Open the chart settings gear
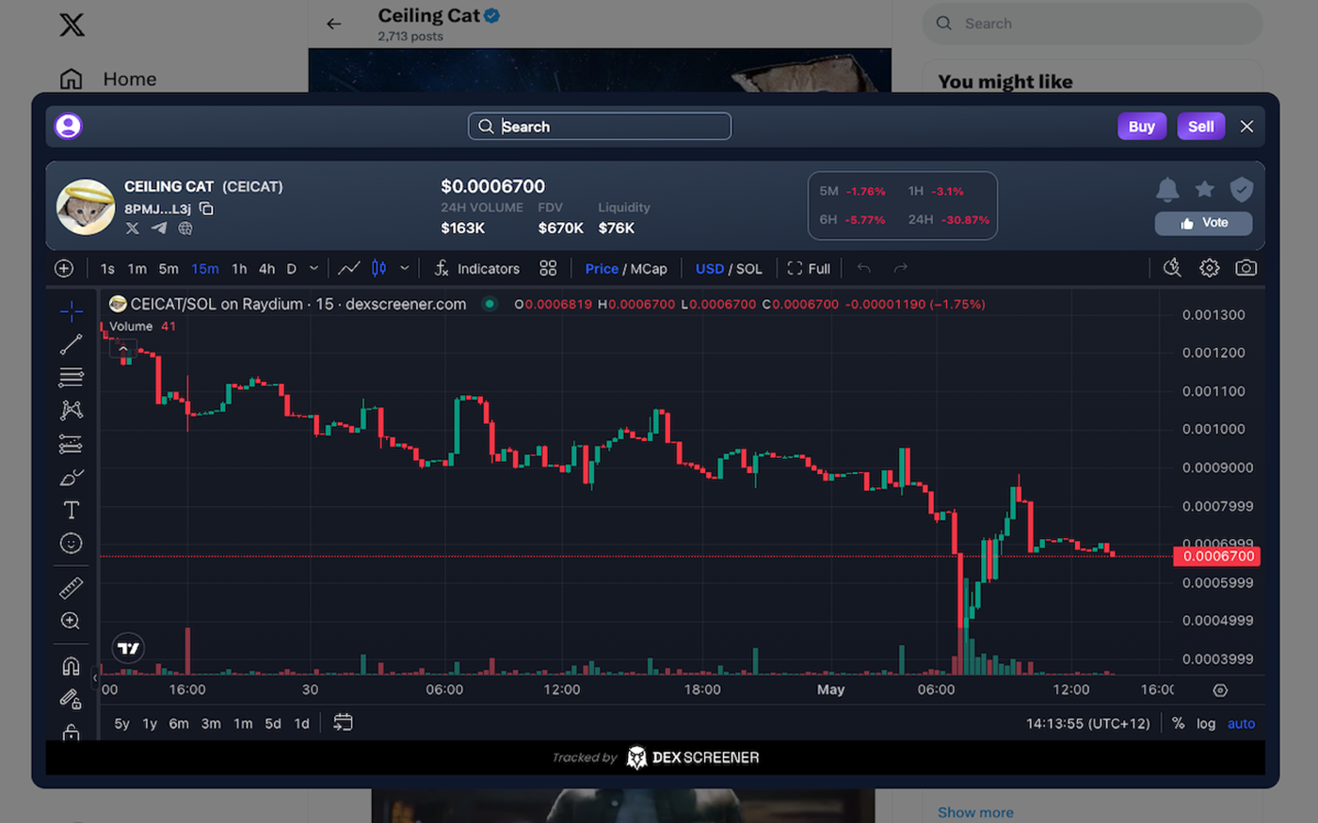 click(1209, 268)
